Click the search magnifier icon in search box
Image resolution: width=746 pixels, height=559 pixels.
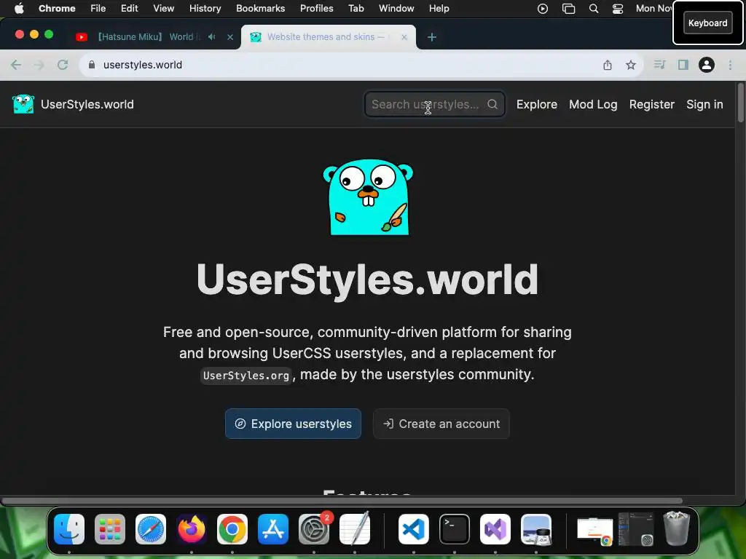492,104
